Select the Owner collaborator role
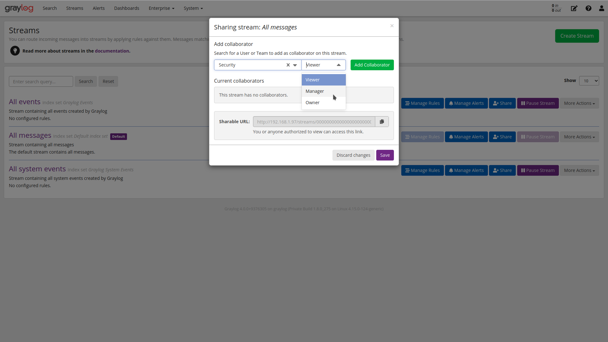The image size is (608, 342). pos(312,102)
